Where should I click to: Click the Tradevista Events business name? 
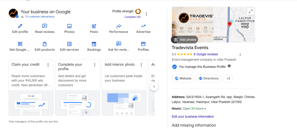[x=190, y=48]
